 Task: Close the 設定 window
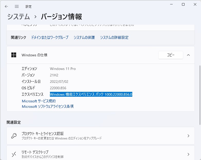point(195,4)
